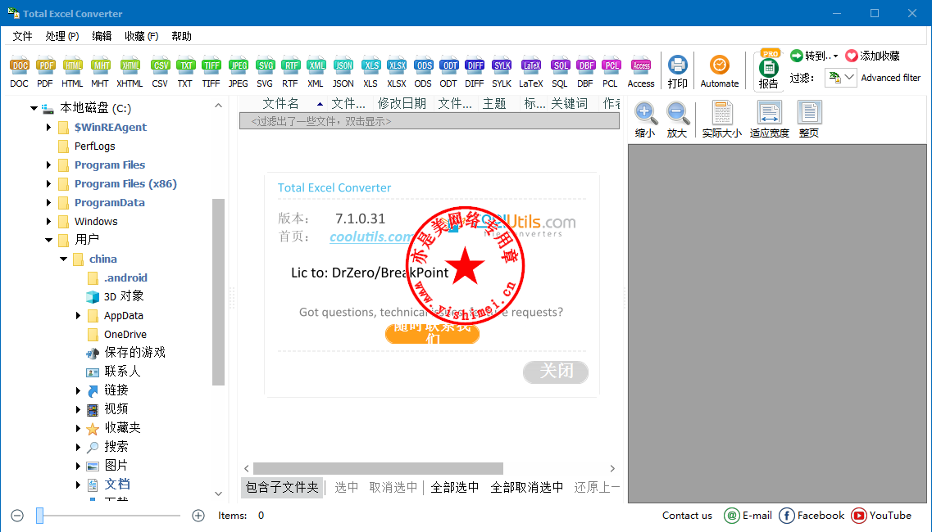Screen dimensions: 932x532
Task: Select the DOC conversion format icon
Action: 20,71
